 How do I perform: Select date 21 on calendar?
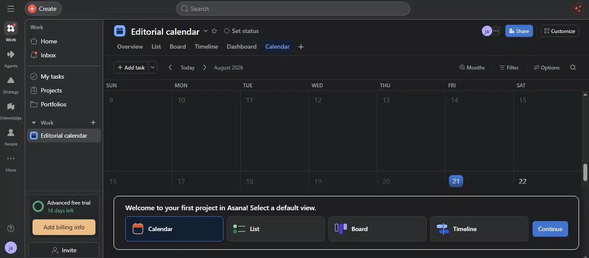click(456, 181)
